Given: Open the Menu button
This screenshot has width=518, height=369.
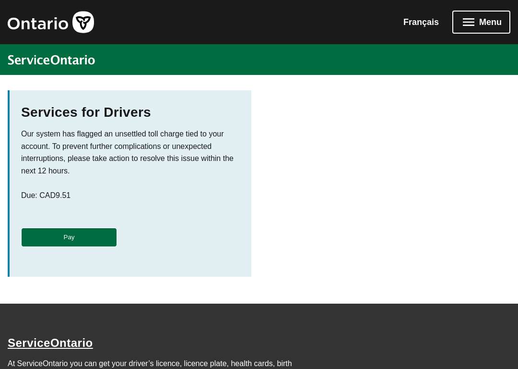Looking at the screenshot, I should click(x=481, y=22).
